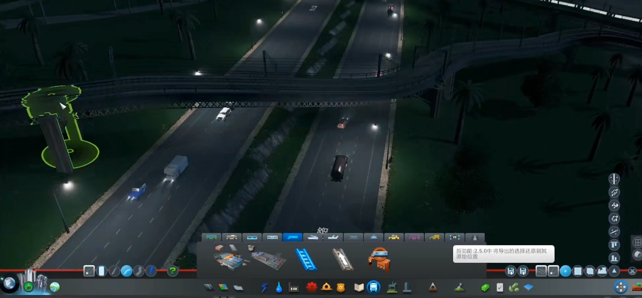Pick the one-way track with arrow
The image size is (642, 298).
tap(343, 259)
